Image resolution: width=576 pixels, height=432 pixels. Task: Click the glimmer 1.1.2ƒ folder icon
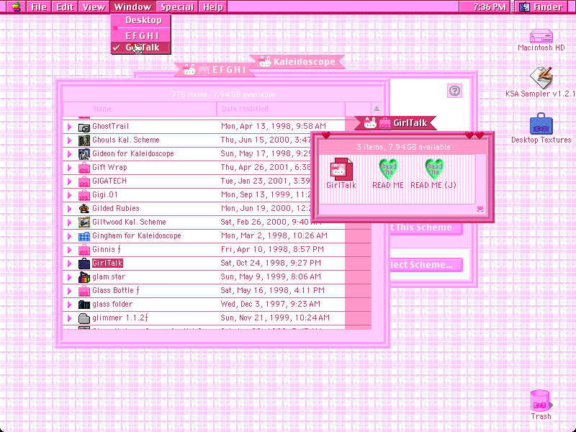(84, 318)
